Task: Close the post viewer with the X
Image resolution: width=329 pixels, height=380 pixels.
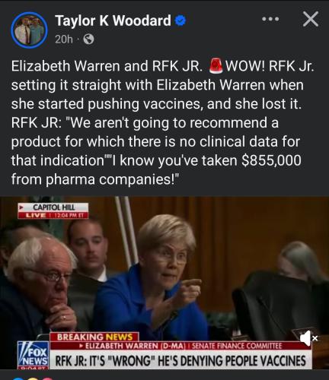Action: (311, 19)
